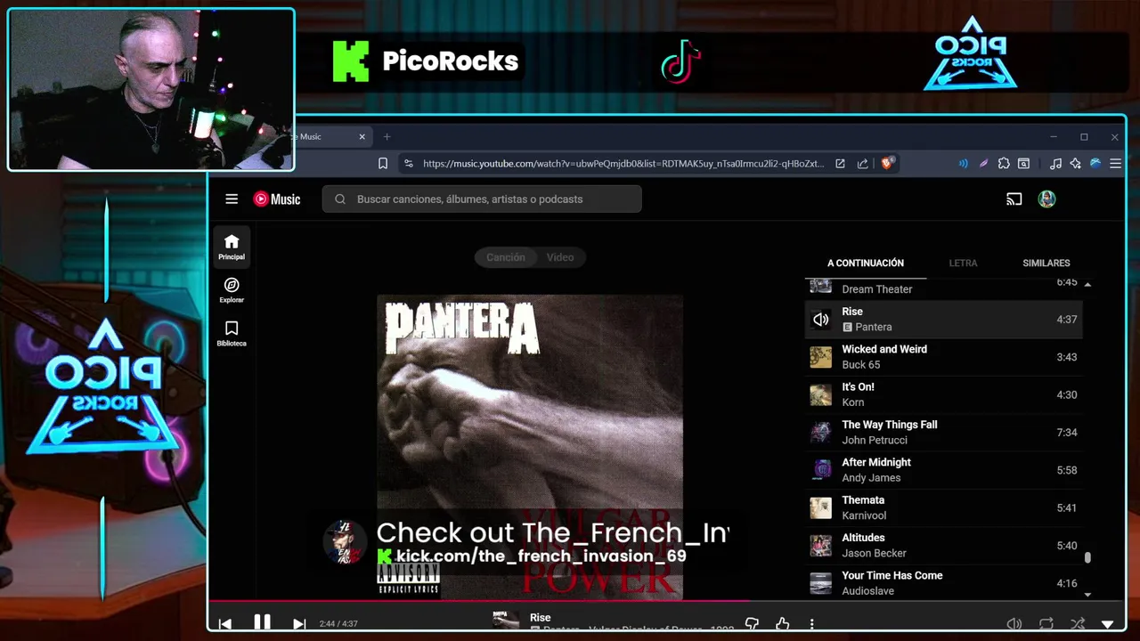Screen dimensions: 1140x641
Task: Play The Way Things Fall in queue
Action: 944,433
